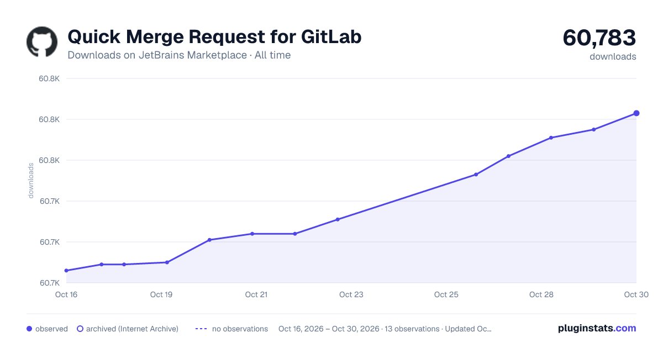Click the 'Oct 23' x-axis label
The height and width of the screenshot is (348, 663).
click(x=351, y=294)
